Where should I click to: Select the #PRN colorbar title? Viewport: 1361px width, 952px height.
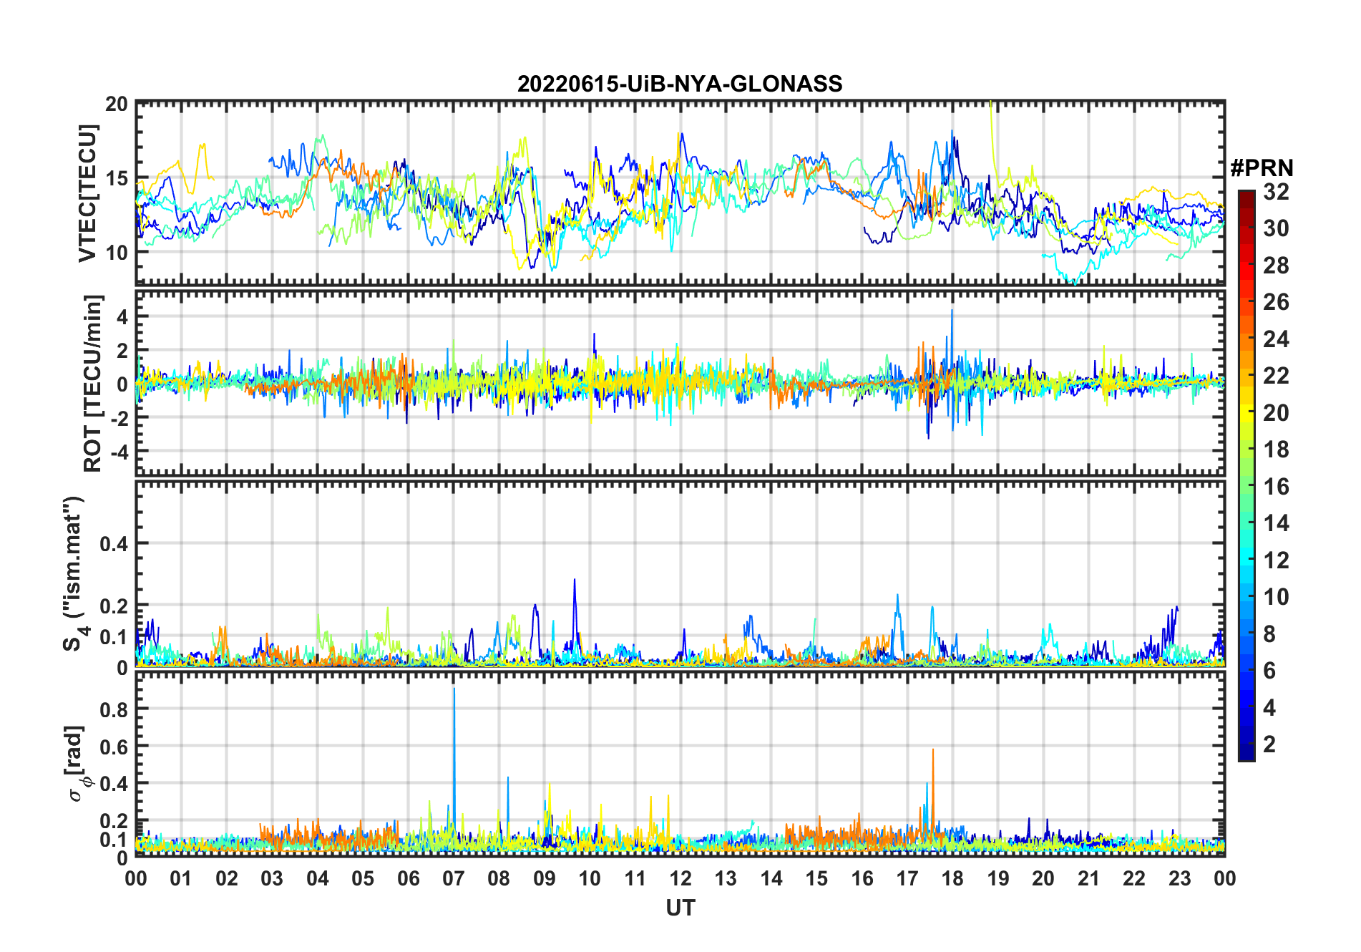point(1262,168)
